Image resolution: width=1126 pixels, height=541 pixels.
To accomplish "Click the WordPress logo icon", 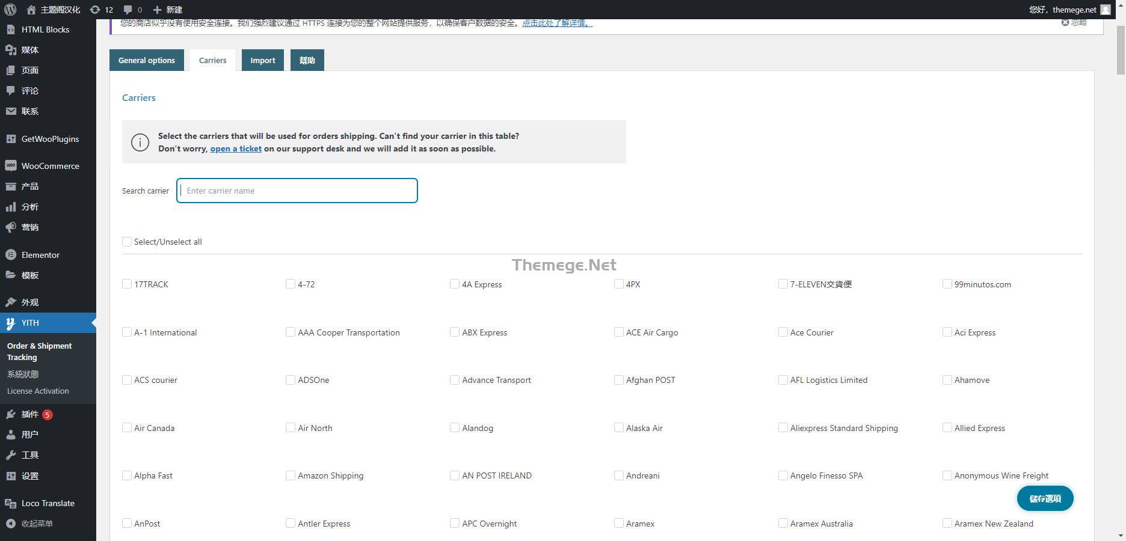I will 10,10.
